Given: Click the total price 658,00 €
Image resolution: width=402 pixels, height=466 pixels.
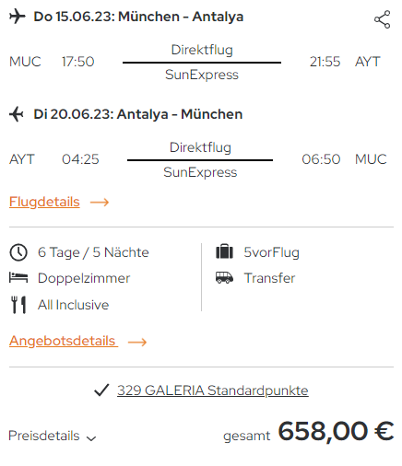Looking at the screenshot, I should [336, 431].
